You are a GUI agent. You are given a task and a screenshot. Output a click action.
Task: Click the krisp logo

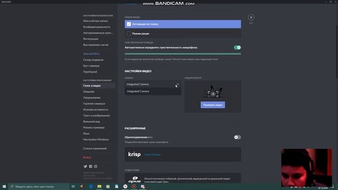point(134,154)
